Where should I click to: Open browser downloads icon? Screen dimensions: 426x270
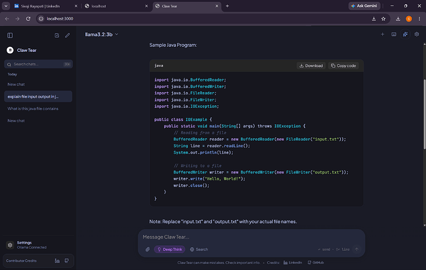point(398,19)
